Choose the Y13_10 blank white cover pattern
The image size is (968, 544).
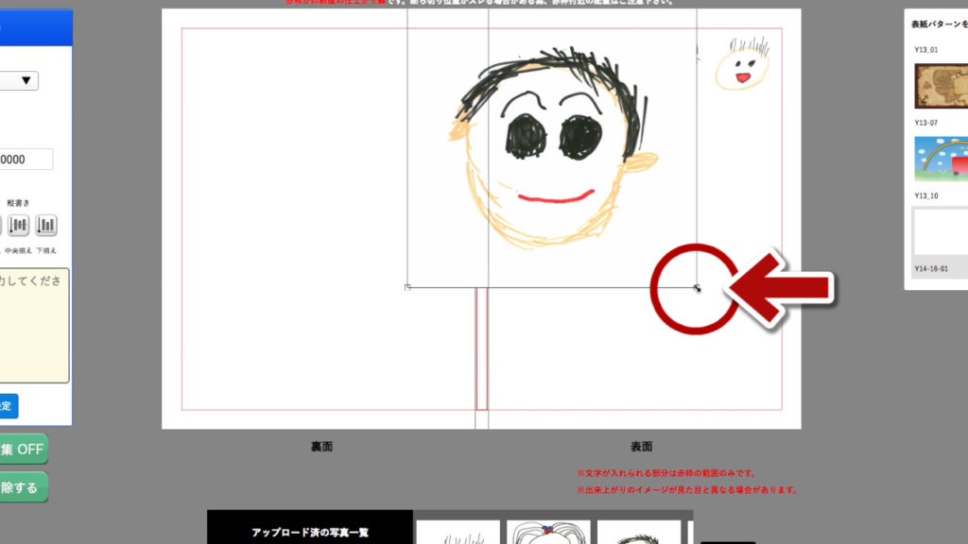(941, 232)
